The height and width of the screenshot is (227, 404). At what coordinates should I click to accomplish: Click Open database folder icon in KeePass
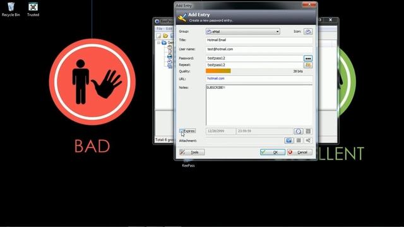[x=165, y=36]
